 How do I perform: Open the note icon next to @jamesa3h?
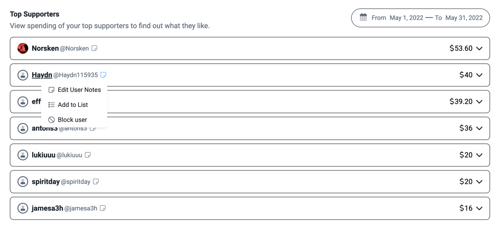(103, 208)
